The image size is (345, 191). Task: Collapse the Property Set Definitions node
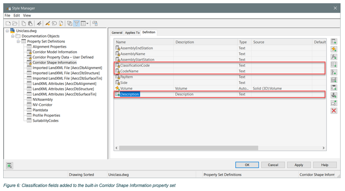[18, 41]
